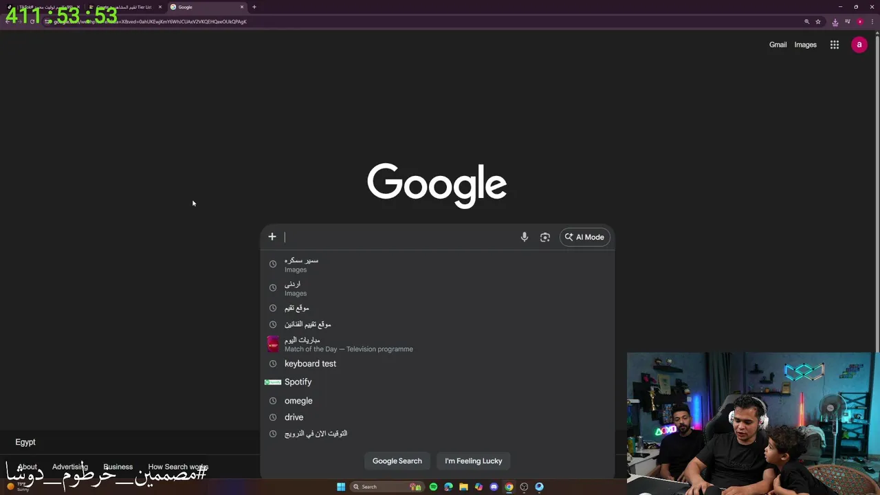Screen dimensions: 880x495
Task: Click the zoom magnifier icon in address bar
Action: point(806,21)
